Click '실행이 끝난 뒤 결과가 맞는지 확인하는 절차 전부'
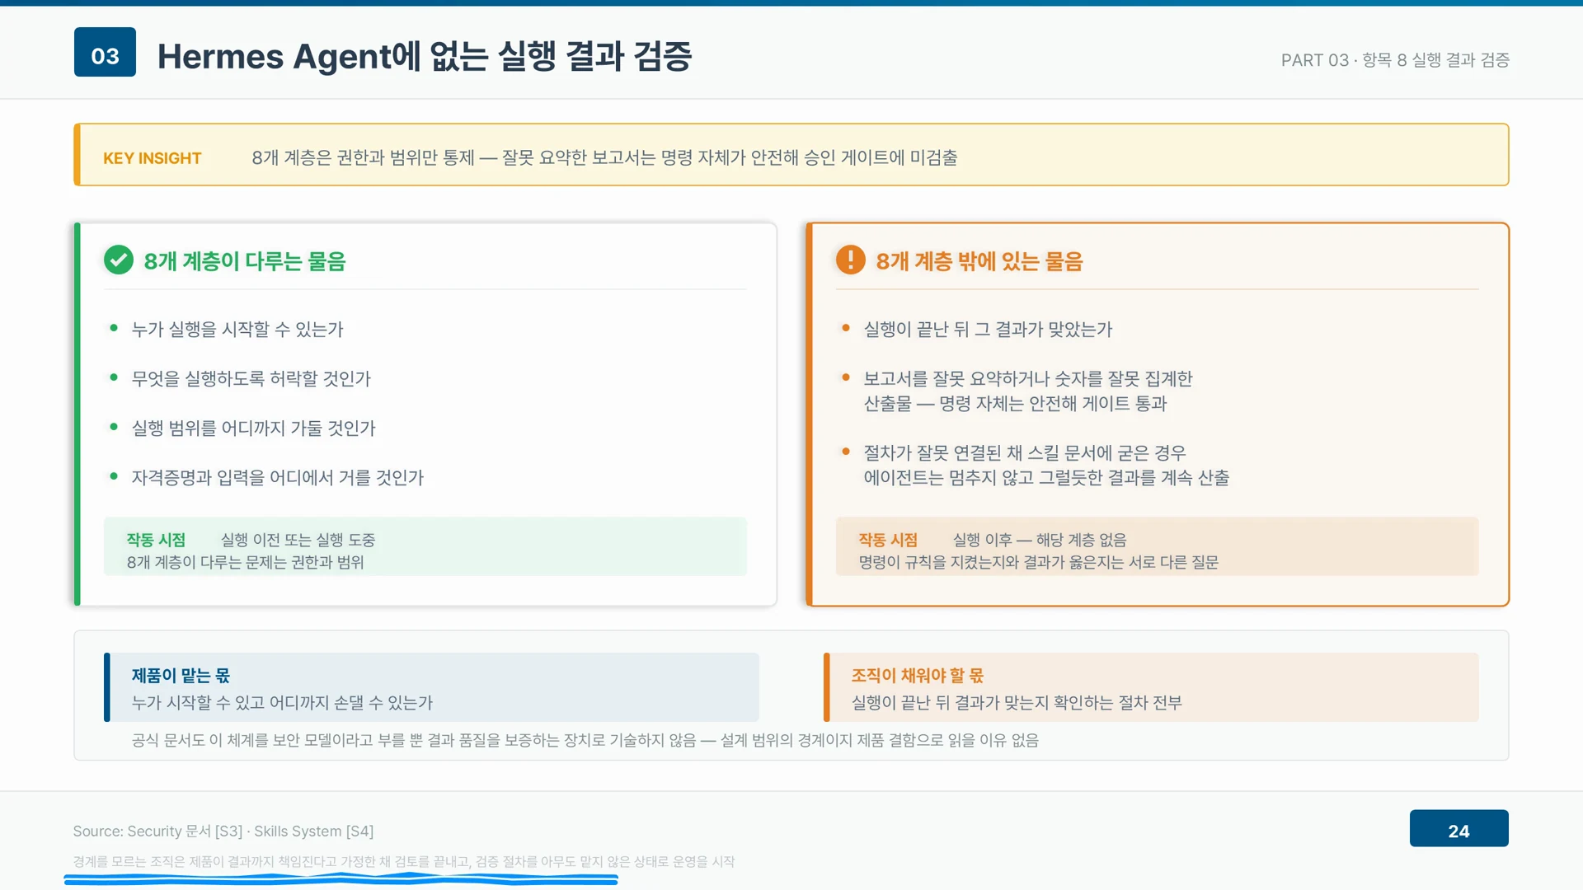Viewport: 1583px width, 890px height. tap(1017, 702)
